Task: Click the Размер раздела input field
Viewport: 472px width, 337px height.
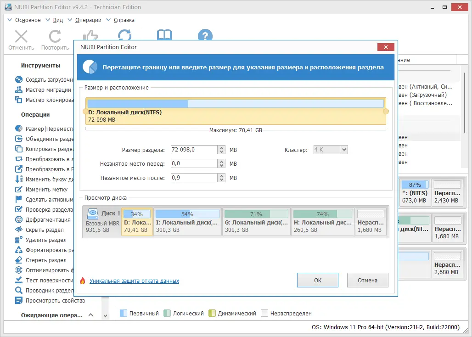Action: click(194, 150)
